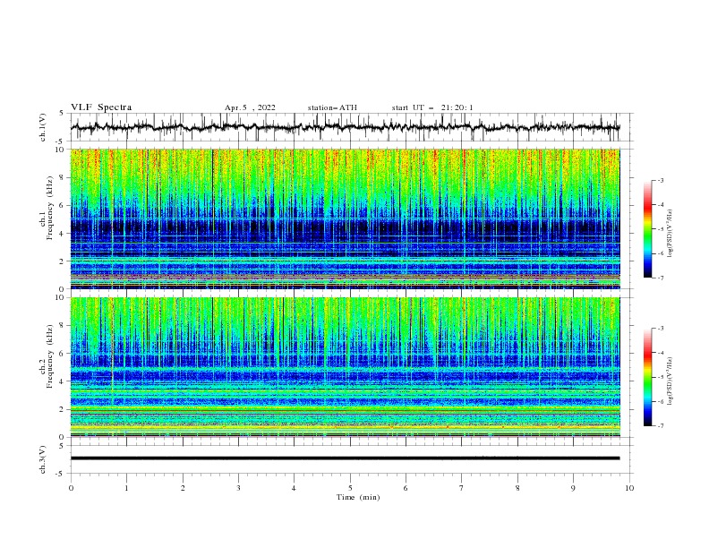This screenshot has width=709, height=548.
Task: Click inside the ch.1 spectrogram panel
Action: [346, 218]
